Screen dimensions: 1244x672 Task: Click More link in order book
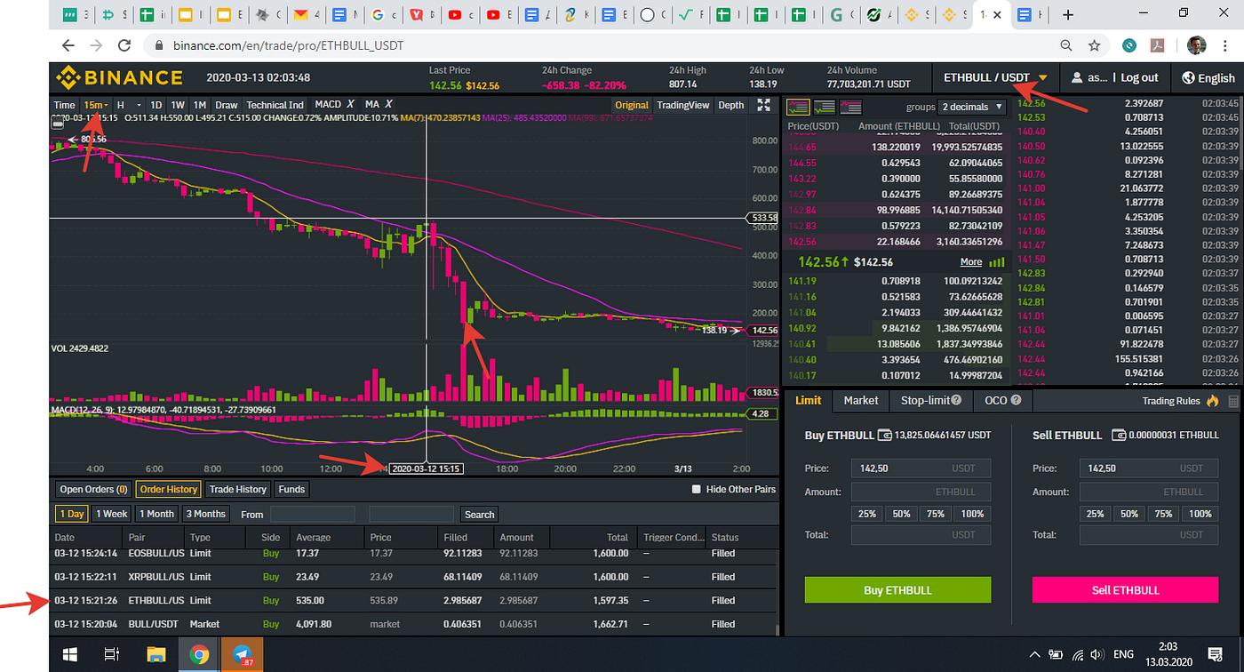click(x=971, y=262)
